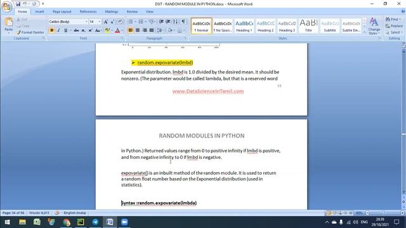The image size is (406, 228).
Task: Apply No Spacing style
Action: point(223,26)
